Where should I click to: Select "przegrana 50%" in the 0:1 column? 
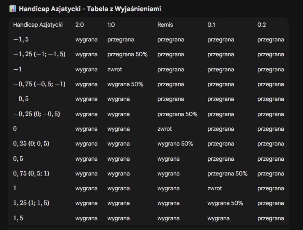point(227,173)
